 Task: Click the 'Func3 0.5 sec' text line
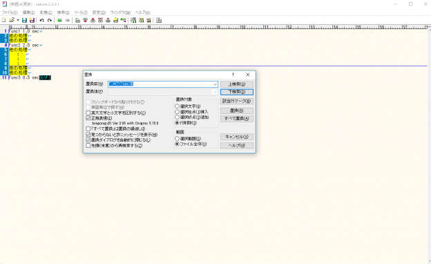(23, 77)
